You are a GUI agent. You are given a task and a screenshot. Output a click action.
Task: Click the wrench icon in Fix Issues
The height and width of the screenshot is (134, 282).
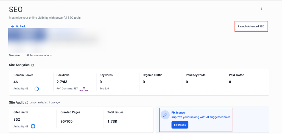pos(165,115)
